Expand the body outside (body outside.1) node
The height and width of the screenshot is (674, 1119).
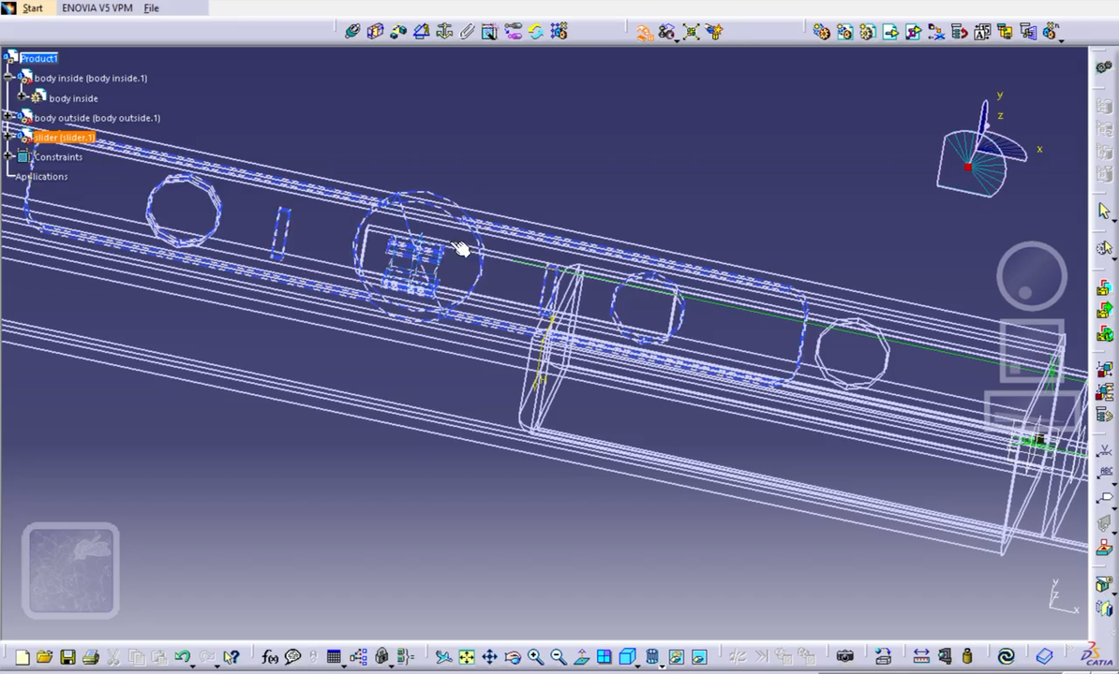pos(7,116)
